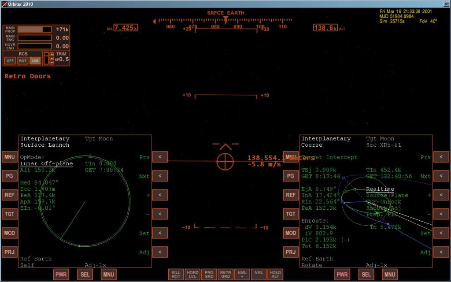Viewport: 451px width, 282px height.
Task: Click the MAIN PROP fuel gauge
Action: coord(35,30)
